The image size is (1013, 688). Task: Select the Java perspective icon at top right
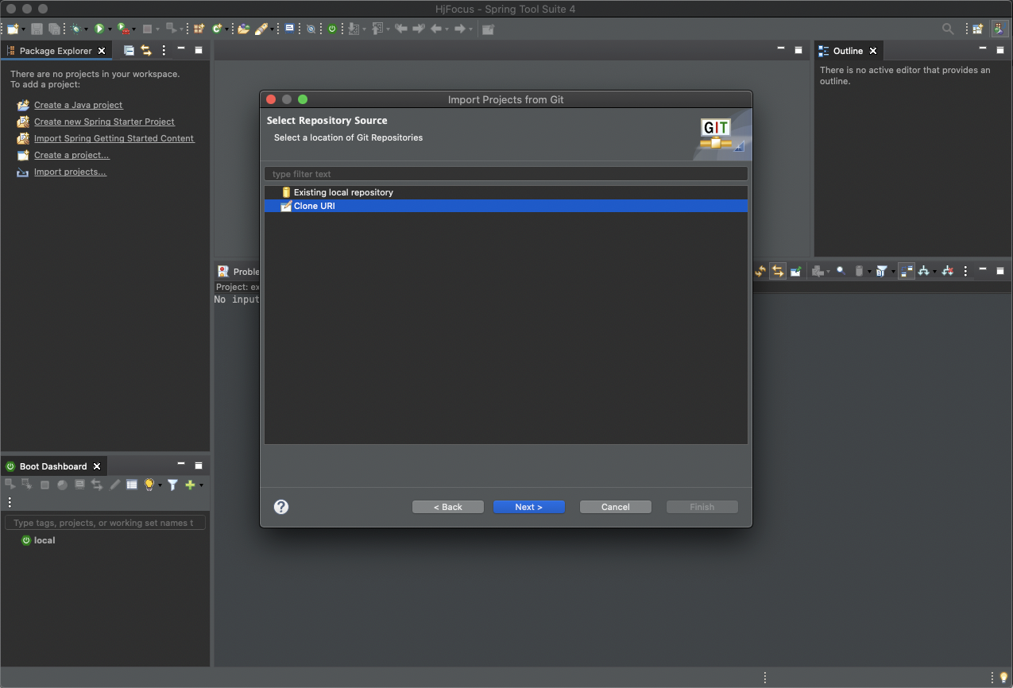pos(999,29)
